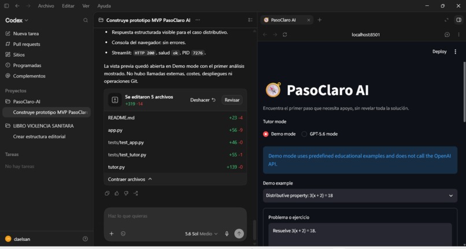Open Complementos in sidebar
466x249 pixels.
pos(29,76)
